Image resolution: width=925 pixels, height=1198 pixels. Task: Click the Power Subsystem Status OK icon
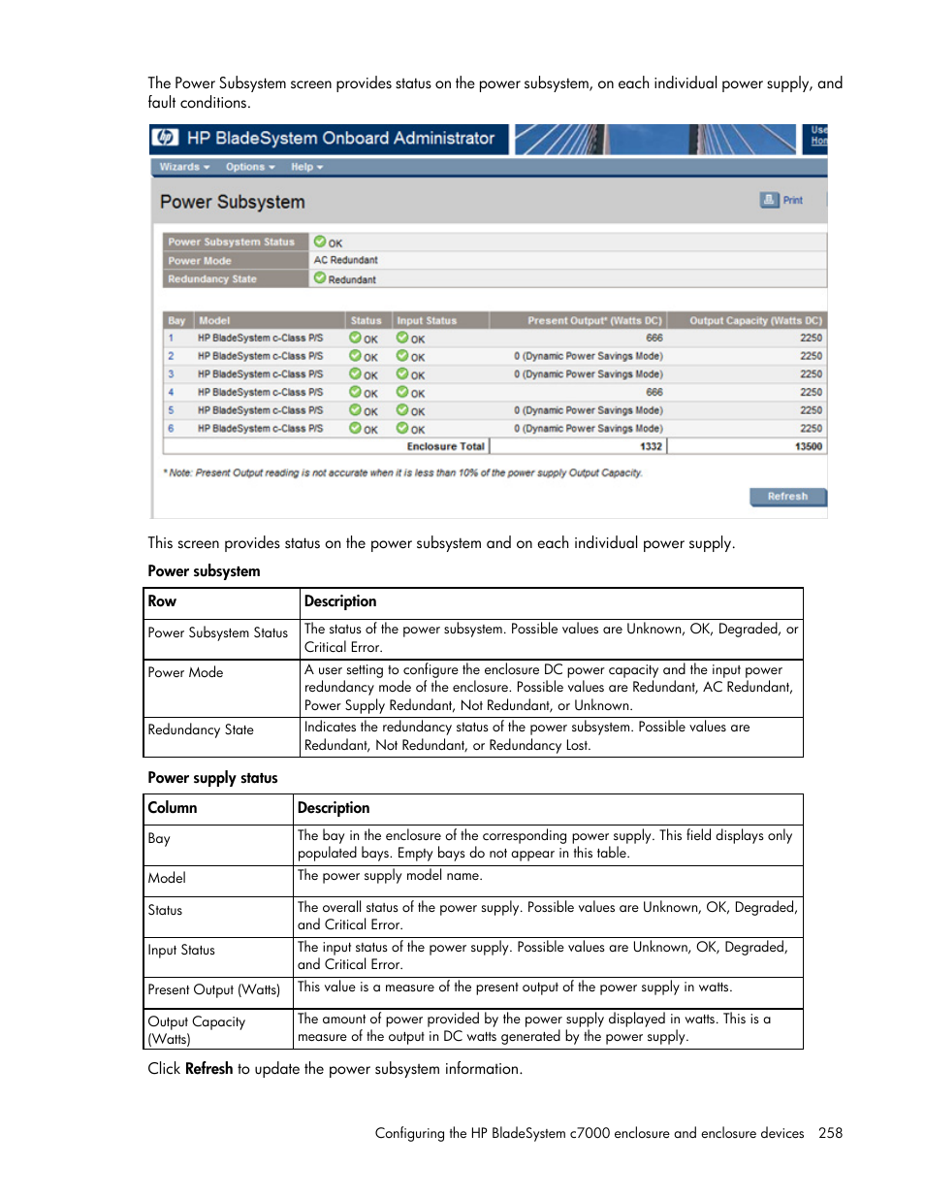point(320,242)
